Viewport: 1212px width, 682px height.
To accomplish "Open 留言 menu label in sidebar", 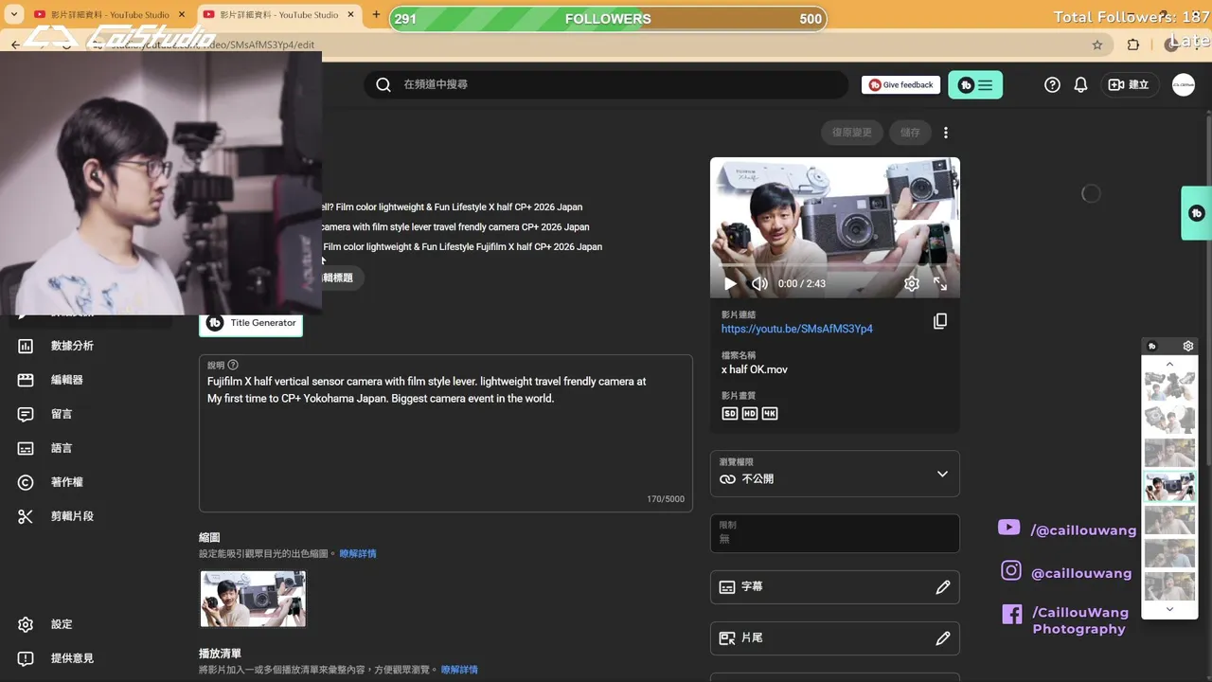I will click(x=62, y=414).
